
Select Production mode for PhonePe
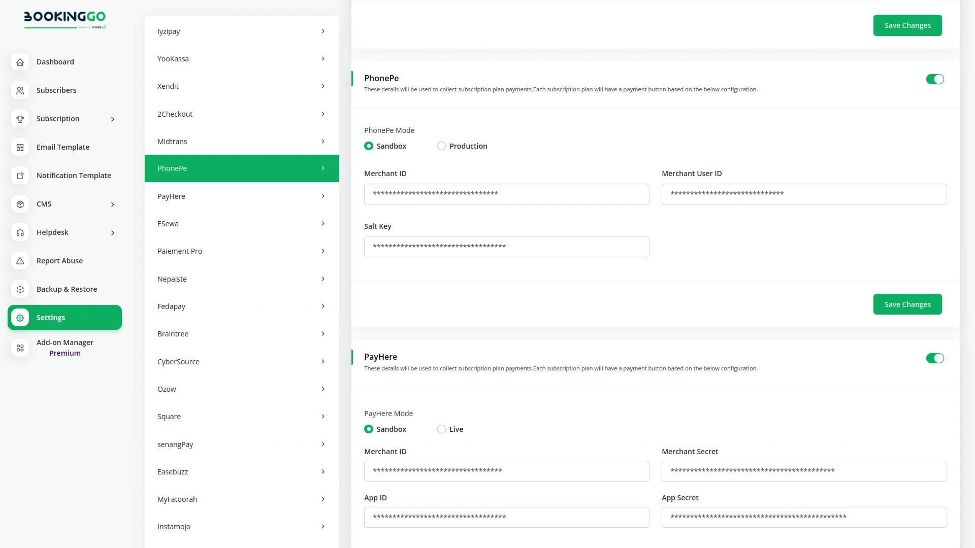pos(441,146)
